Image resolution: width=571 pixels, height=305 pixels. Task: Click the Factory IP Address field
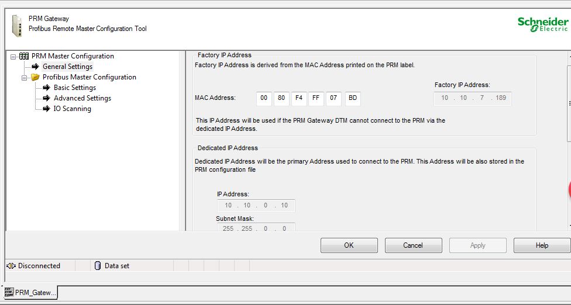pos(473,98)
